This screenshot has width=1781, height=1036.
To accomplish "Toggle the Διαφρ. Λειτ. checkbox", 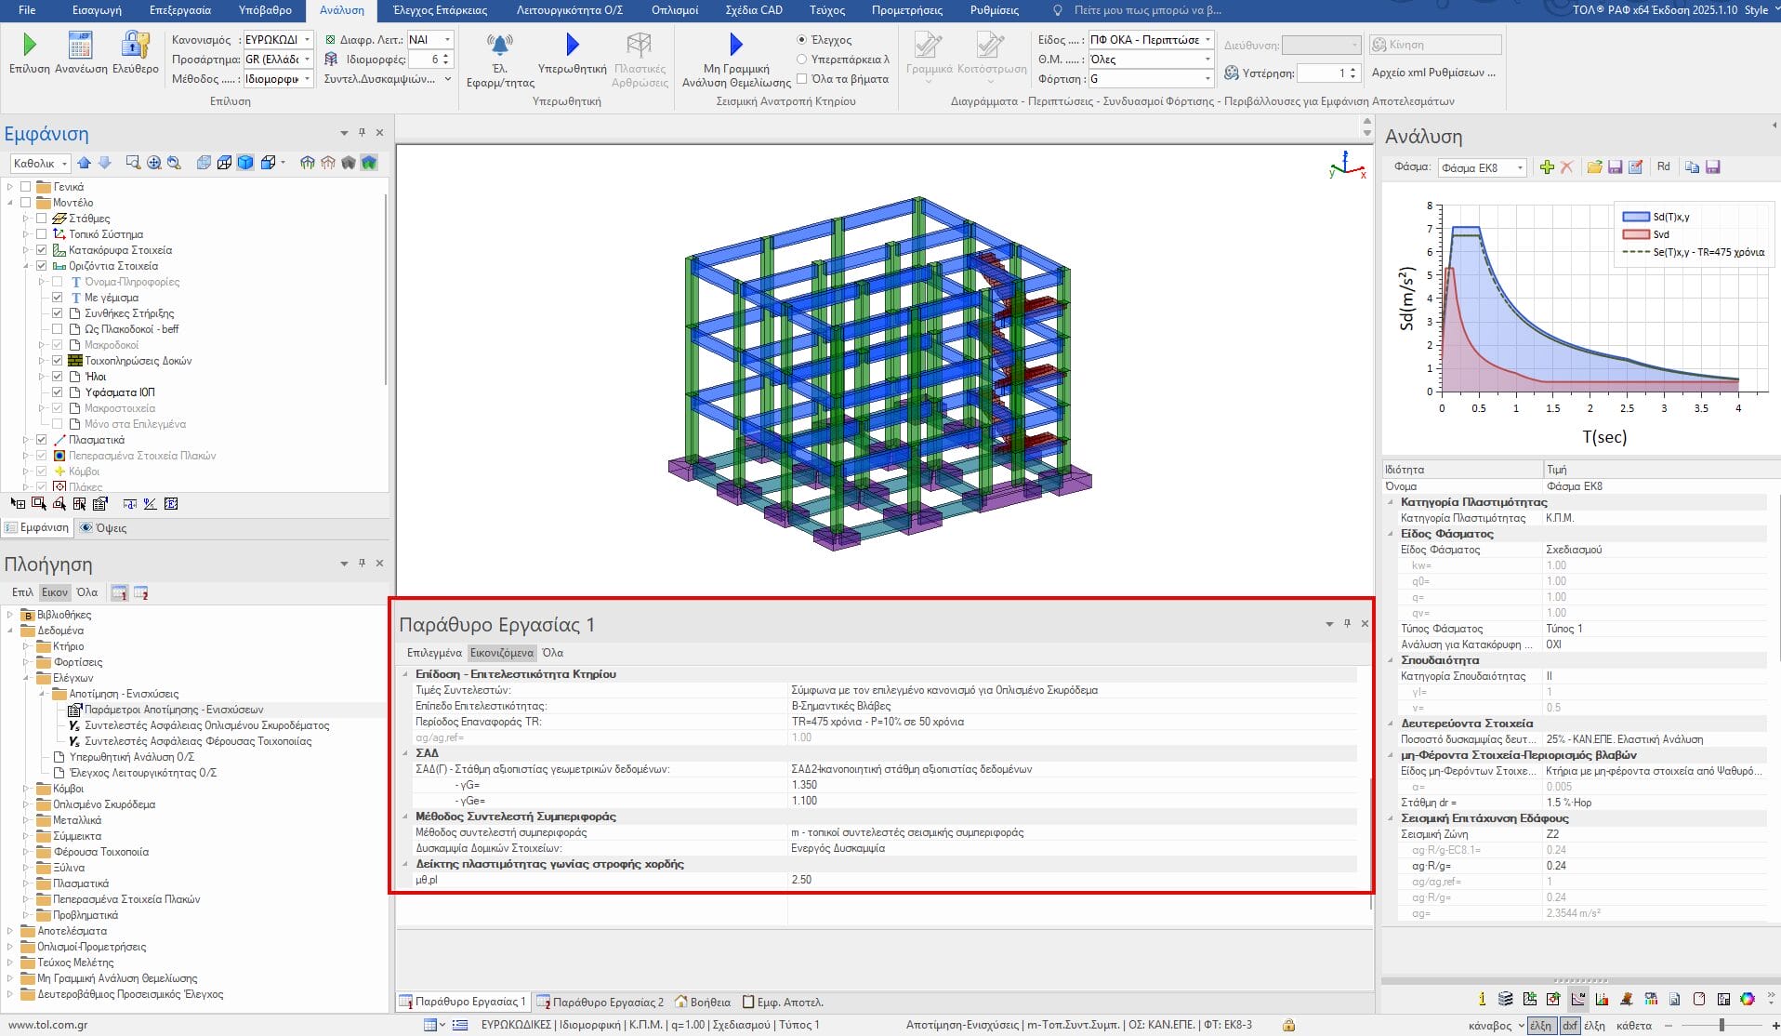I will (331, 40).
